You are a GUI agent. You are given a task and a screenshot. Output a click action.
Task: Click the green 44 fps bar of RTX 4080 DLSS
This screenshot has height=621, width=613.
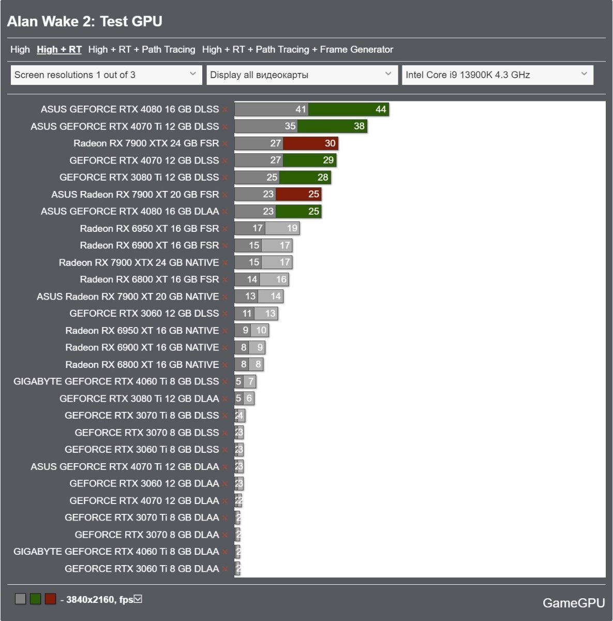[x=349, y=109]
